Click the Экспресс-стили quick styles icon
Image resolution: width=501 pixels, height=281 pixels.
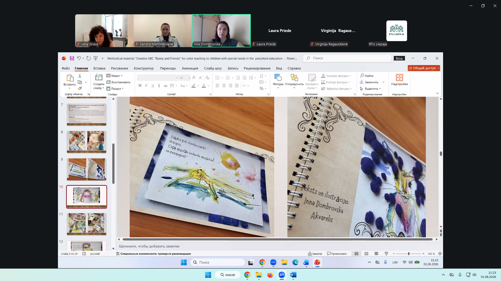pos(312,78)
